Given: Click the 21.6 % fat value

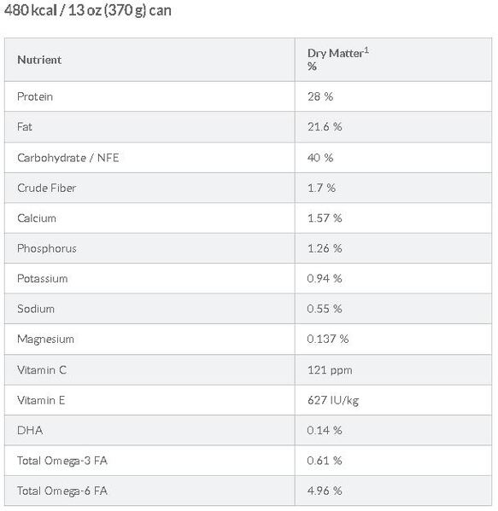Looking at the screenshot, I should coord(325,126).
